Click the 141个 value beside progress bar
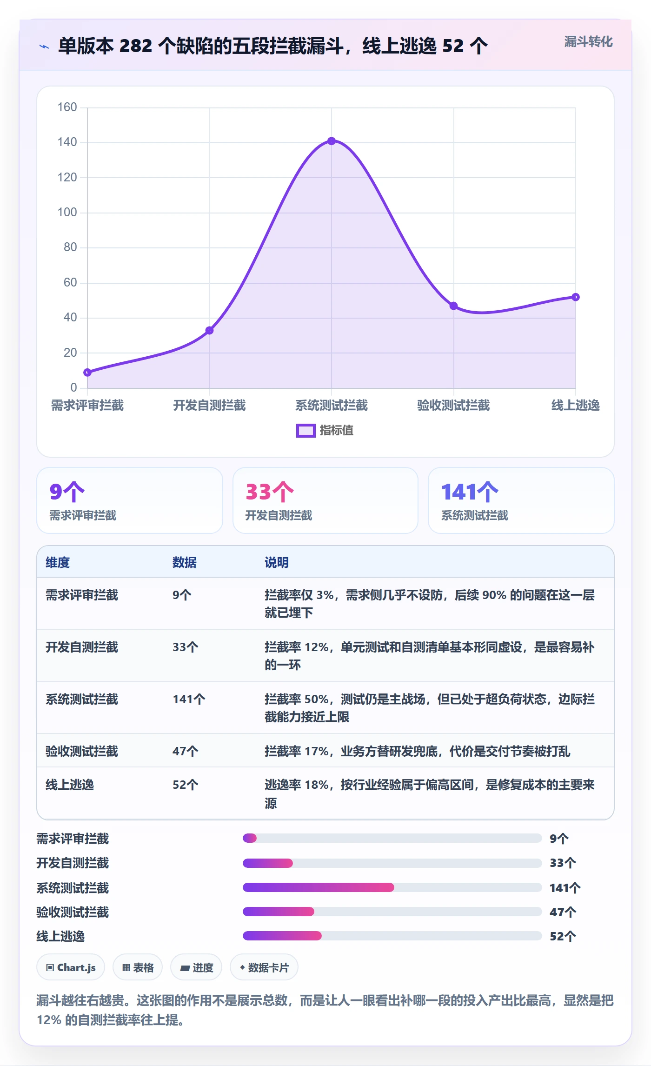The width and height of the screenshot is (651, 1066). tap(565, 888)
